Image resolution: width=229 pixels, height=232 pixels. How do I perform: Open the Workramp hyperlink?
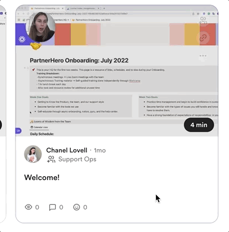(134, 81)
